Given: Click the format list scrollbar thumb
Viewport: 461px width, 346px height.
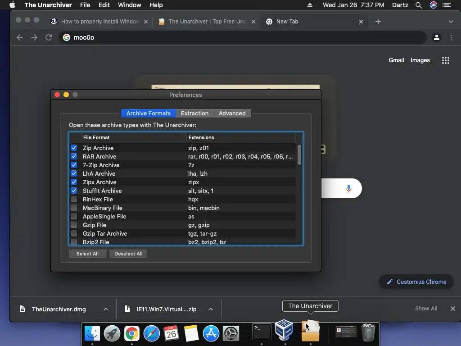Looking at the screenshot, I should [299, 155].
